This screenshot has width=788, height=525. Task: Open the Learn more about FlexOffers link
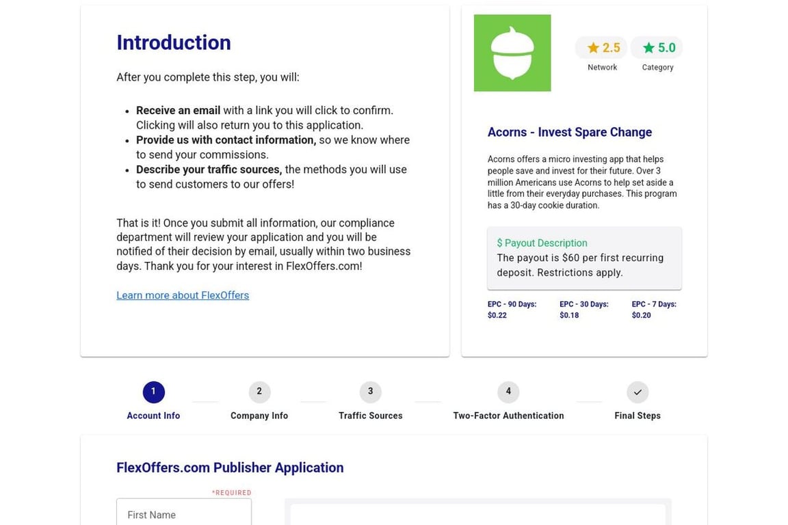click(x=183, y=295)
